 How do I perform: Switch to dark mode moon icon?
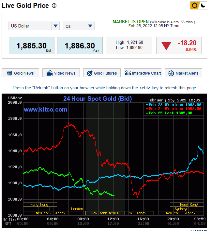[x=203, y=6]
